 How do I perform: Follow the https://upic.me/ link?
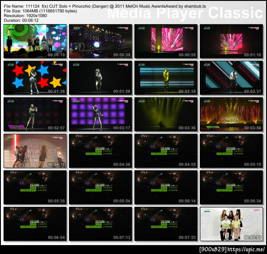[x=246, y=250]
